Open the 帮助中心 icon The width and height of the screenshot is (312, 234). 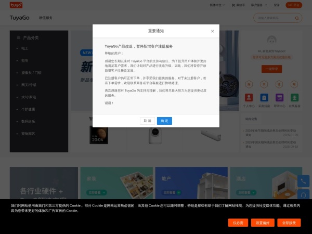[279, 98]
